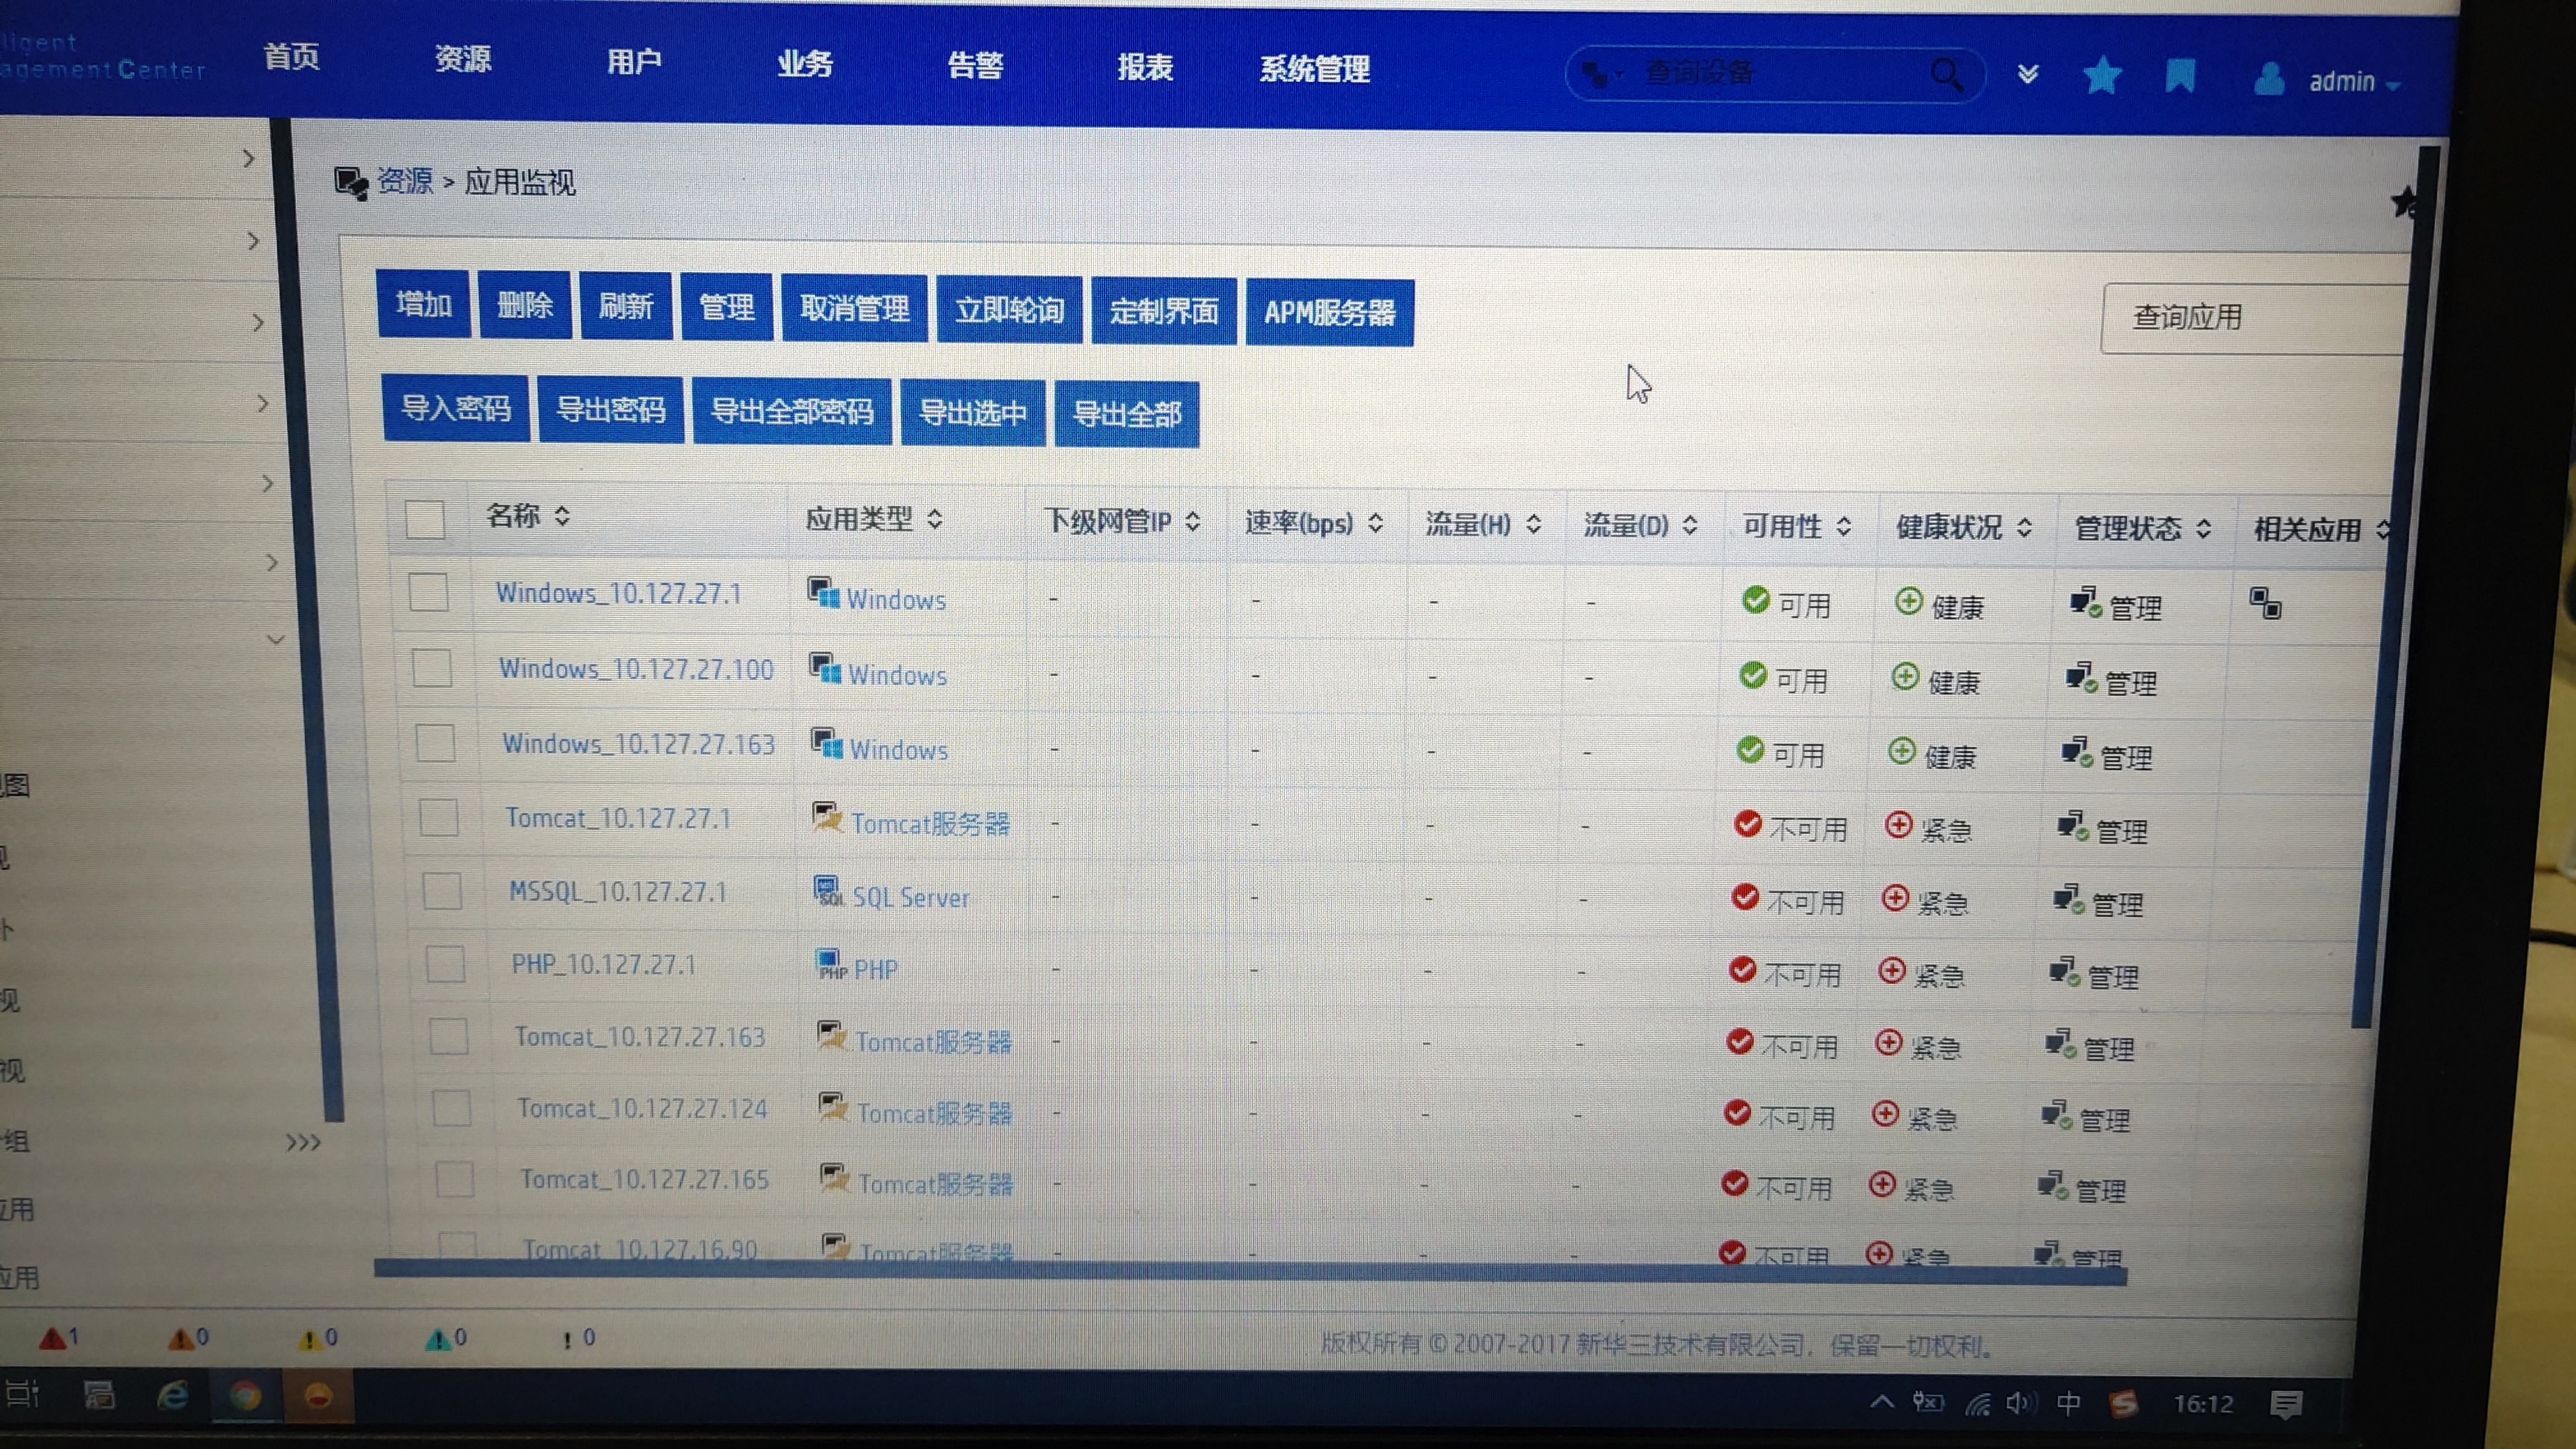Click the double chevron icon beside search box
The width and height of the screenshot is (2576, 1449).
pyautogui.click(x=2028, y=75)
